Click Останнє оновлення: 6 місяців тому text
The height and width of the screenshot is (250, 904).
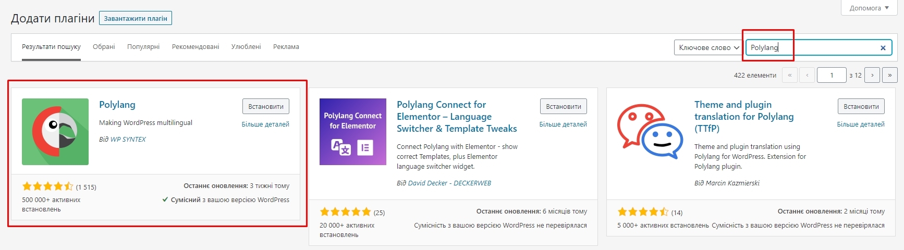click(x=532, y=211)
